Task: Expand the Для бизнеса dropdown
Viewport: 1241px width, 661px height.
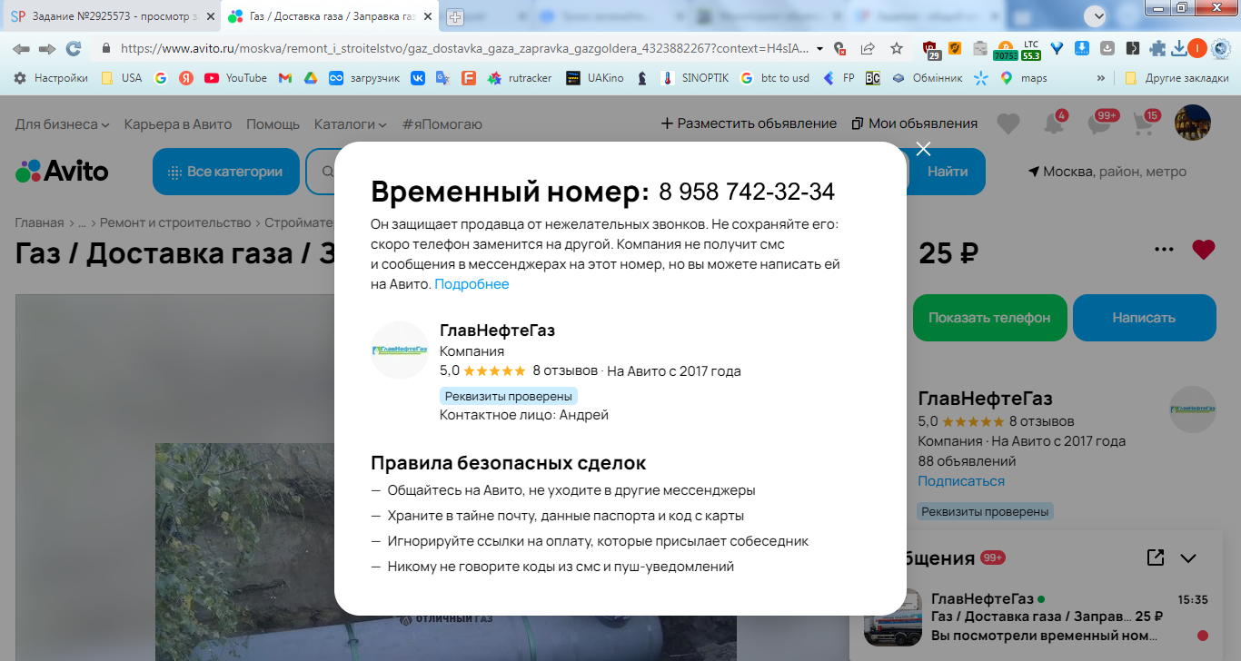Action: pos(62,123)
